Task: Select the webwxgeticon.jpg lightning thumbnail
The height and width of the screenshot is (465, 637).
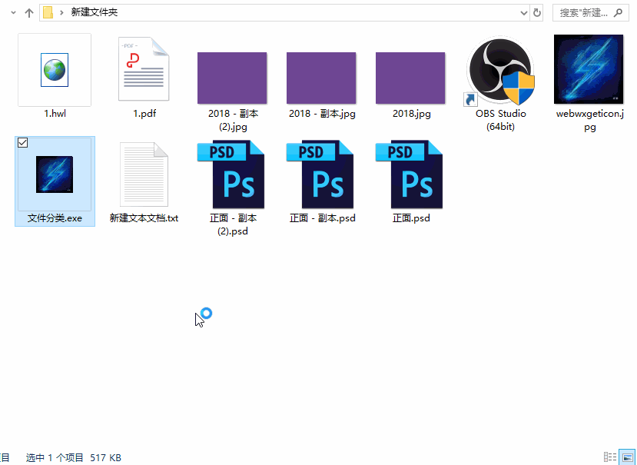Action: [589, 69]
